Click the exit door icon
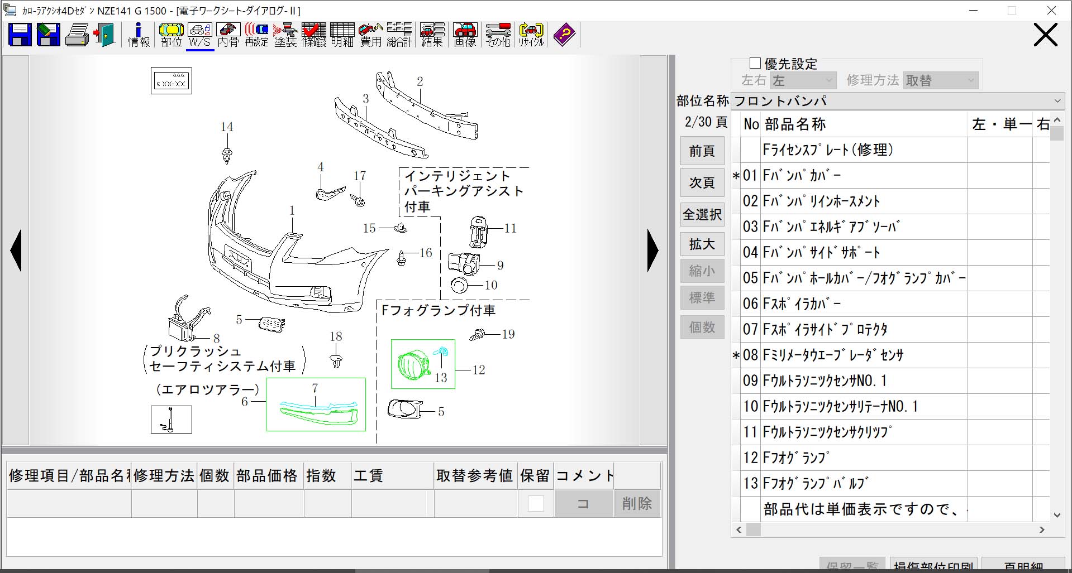This screenshot has height=573, width=1072. pyautogui.click(x=104, y=35)
